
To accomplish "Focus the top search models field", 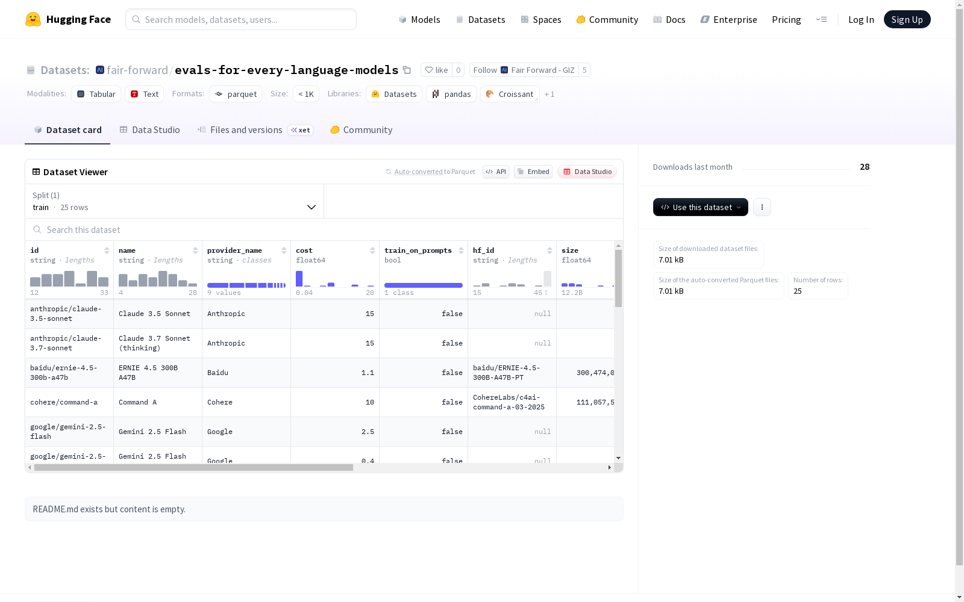I will [241, 19].
